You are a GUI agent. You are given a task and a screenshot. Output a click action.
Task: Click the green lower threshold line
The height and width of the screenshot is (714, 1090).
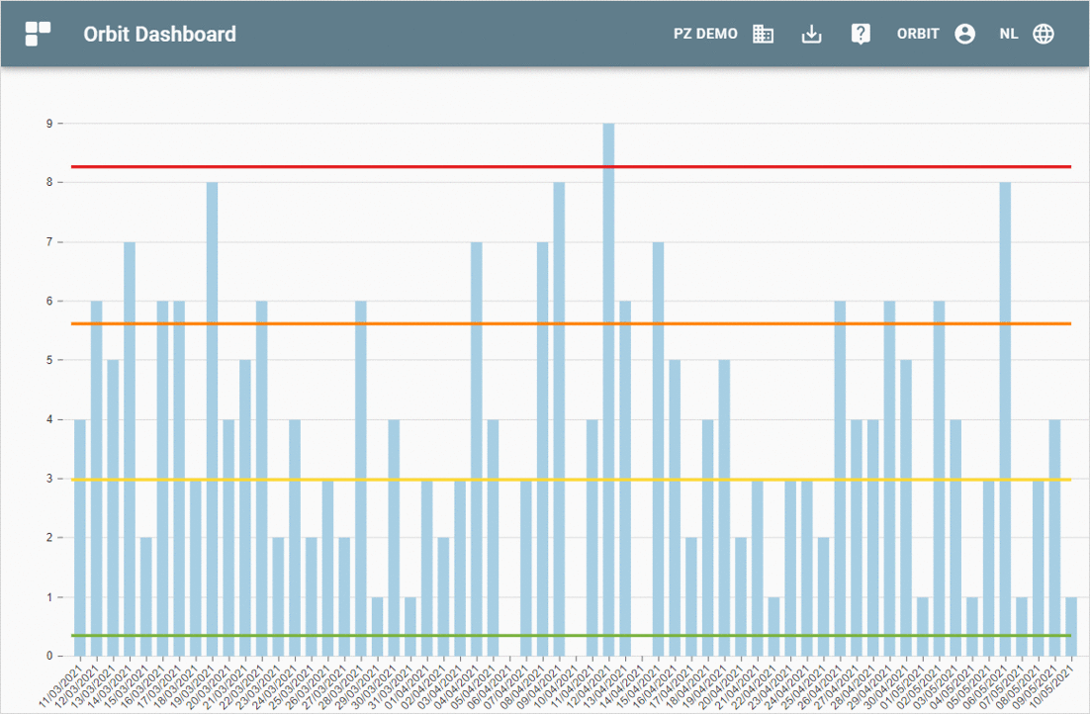click(544, 636)
